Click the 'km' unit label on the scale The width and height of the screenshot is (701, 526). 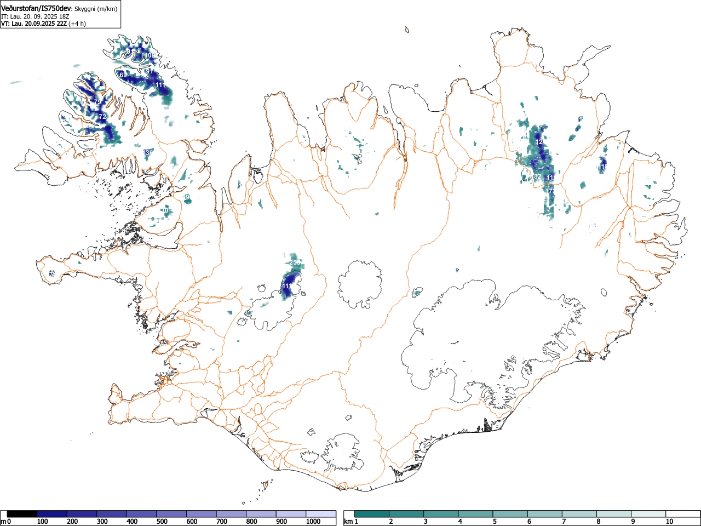tap(348, 522)
